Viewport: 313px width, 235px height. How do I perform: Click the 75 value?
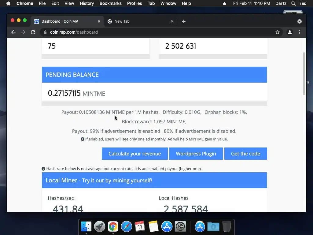52,46
